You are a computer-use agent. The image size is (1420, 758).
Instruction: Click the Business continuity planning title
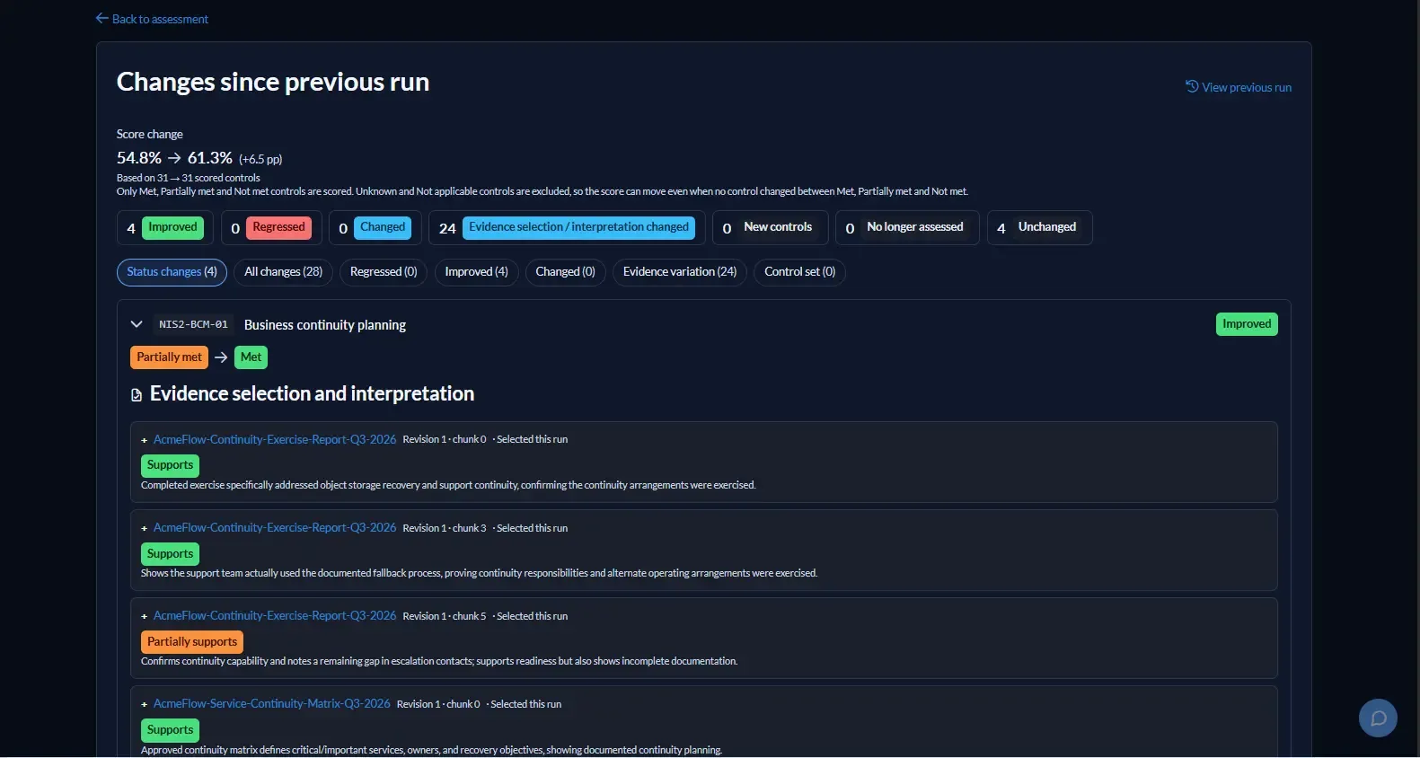pyautogui.click(x=325, y=325)
